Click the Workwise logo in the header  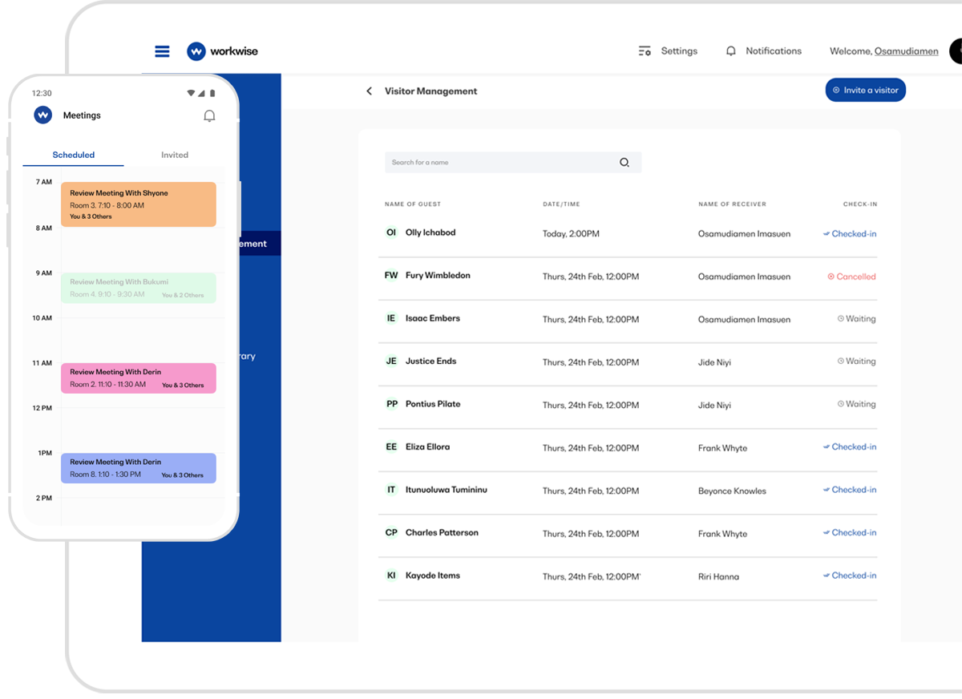[x=222, y=51]
